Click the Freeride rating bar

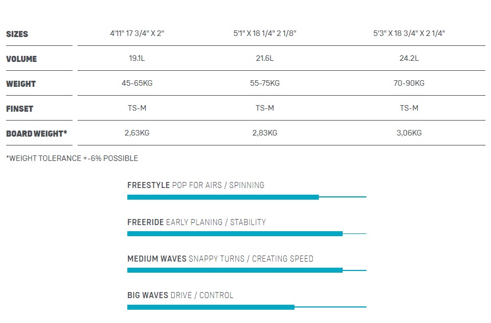coord(247,234)
